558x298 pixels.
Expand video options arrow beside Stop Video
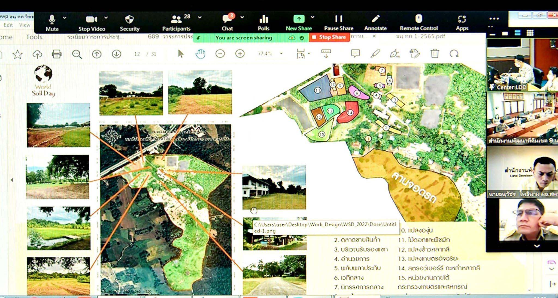(106, 18)
